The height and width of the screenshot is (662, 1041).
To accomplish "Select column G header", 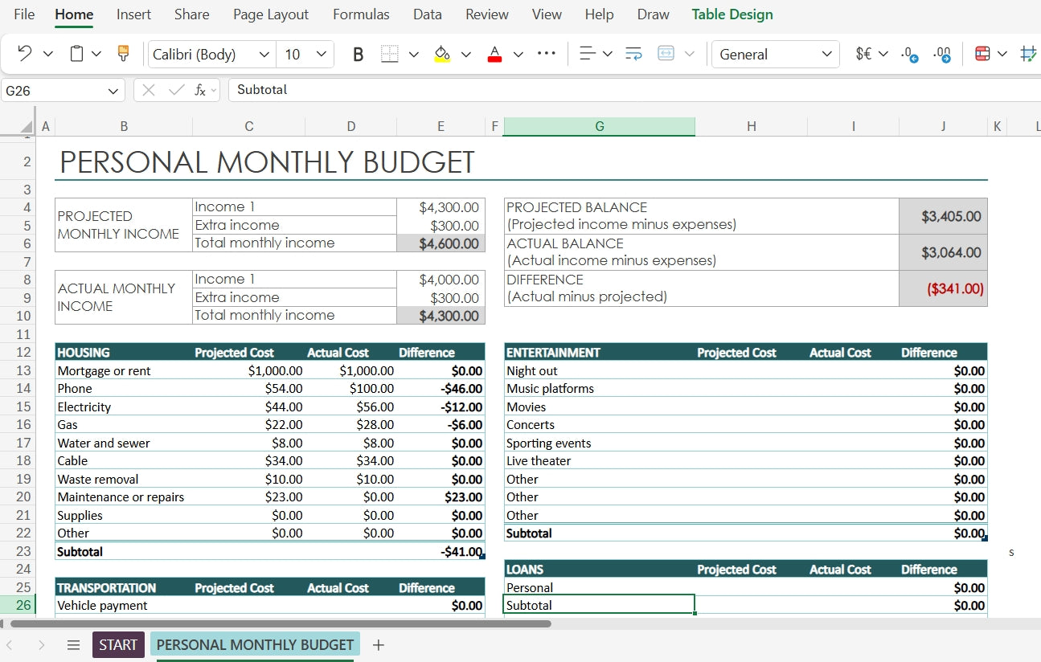I will [x=599, y=126].
